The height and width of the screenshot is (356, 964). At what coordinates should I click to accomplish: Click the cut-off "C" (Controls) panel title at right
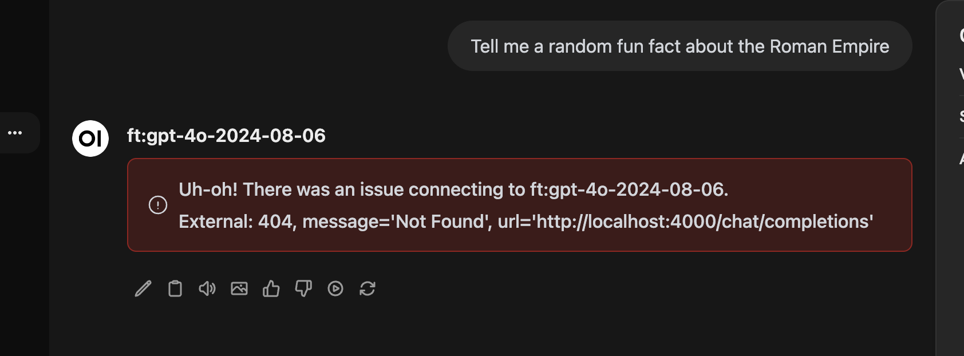tap(961, 35)
